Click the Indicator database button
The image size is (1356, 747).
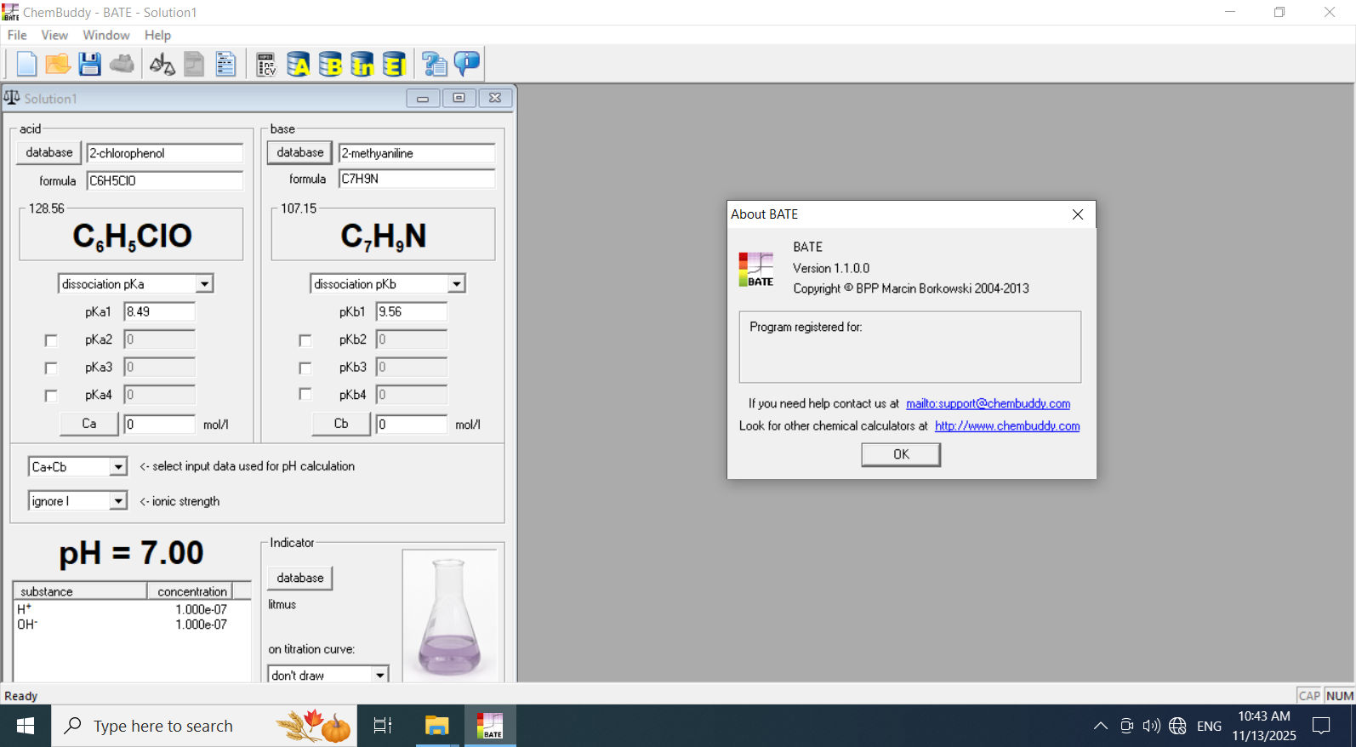pyautogui.click(x=300, y=578)
